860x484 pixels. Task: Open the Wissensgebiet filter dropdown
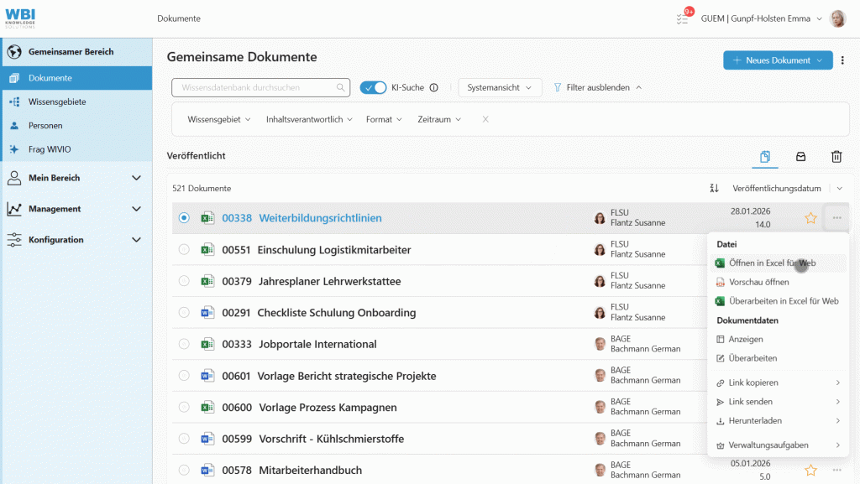[x=218, y=119]
